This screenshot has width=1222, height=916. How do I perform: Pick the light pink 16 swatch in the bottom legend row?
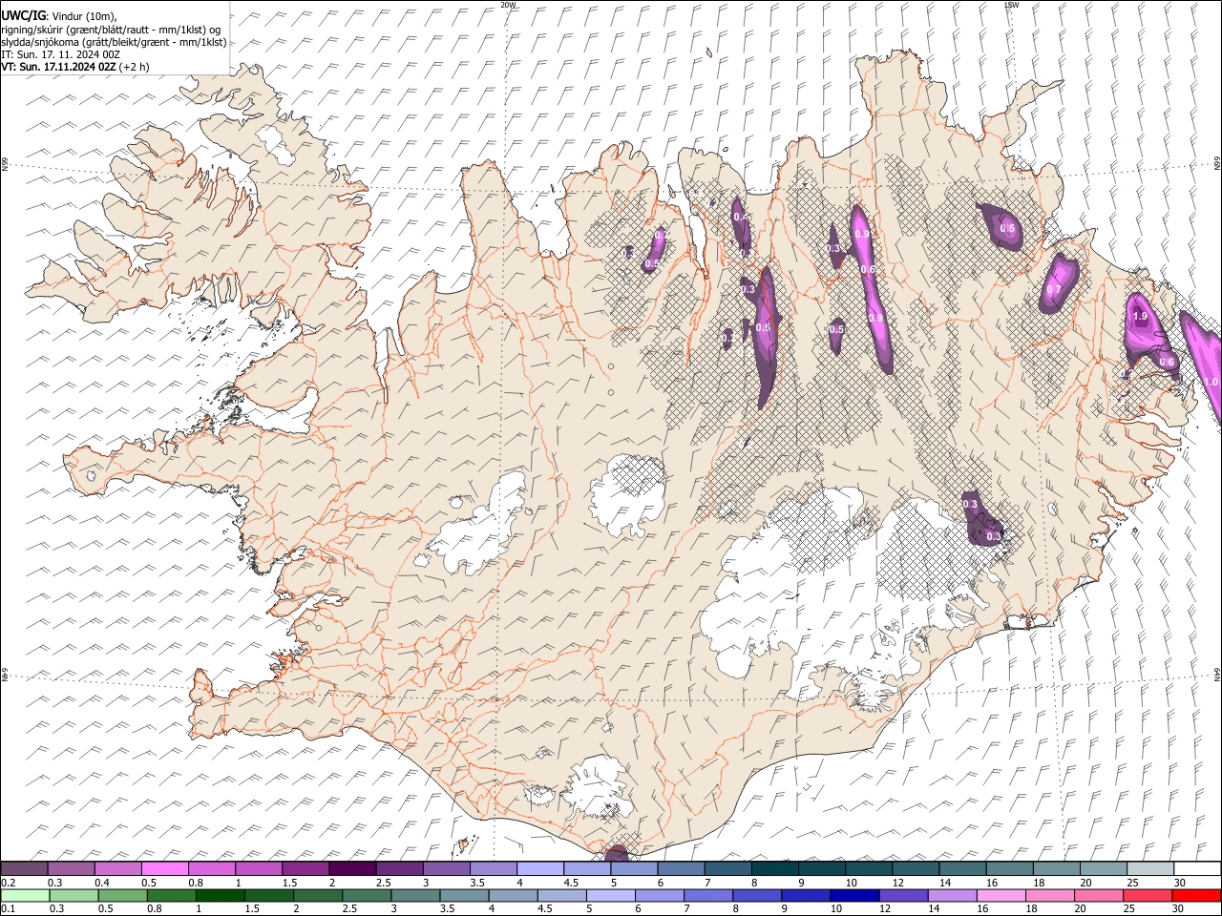point(1001,895)
